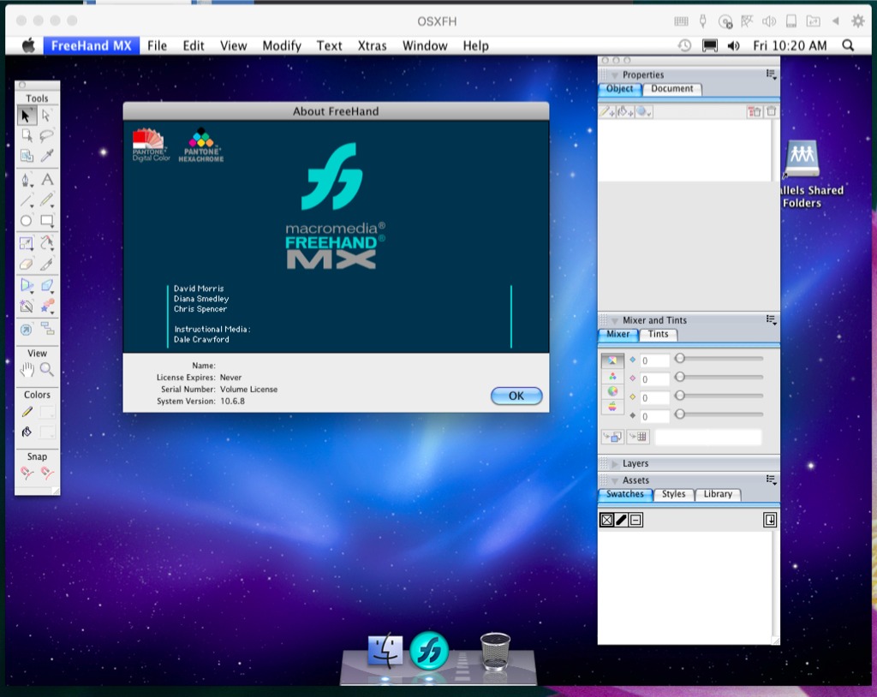Collapse the Assets panel
The height and width of the screenshot is (697, 877).
[x=615, y=480]
